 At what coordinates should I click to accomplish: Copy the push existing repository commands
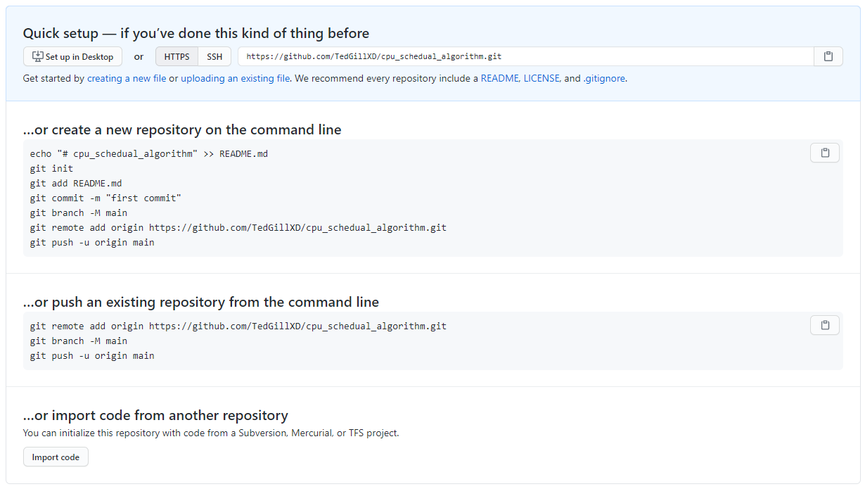825,325
